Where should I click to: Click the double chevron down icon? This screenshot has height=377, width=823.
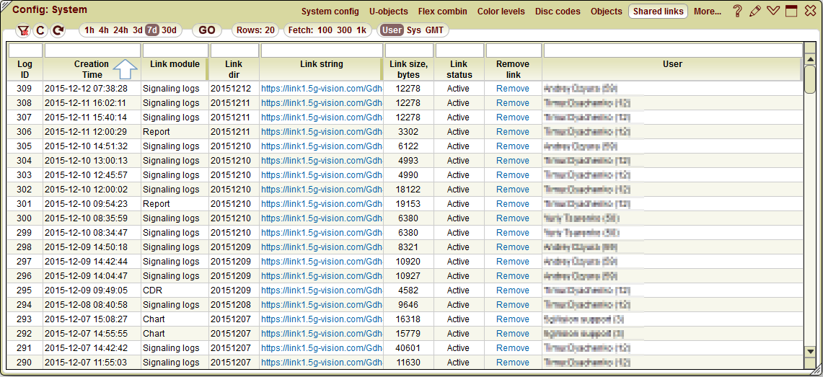pyautogui.click(x=773, y=11)
